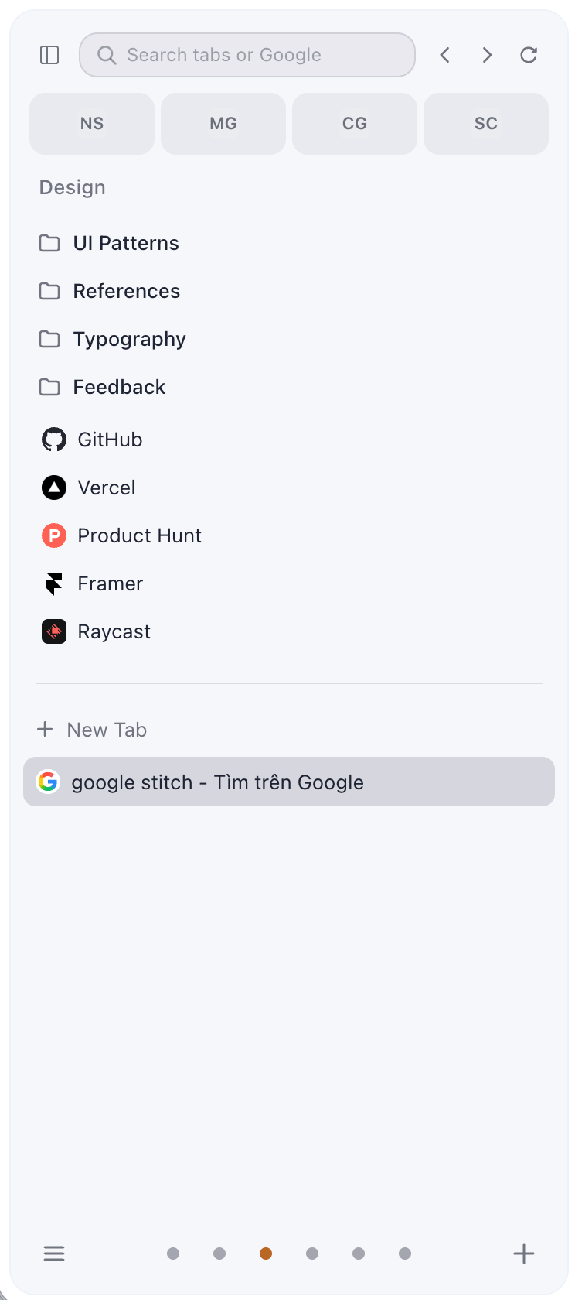Go back with the left arrow
575x1300 pixels.
pyautogui.click(x=445, y=55)
